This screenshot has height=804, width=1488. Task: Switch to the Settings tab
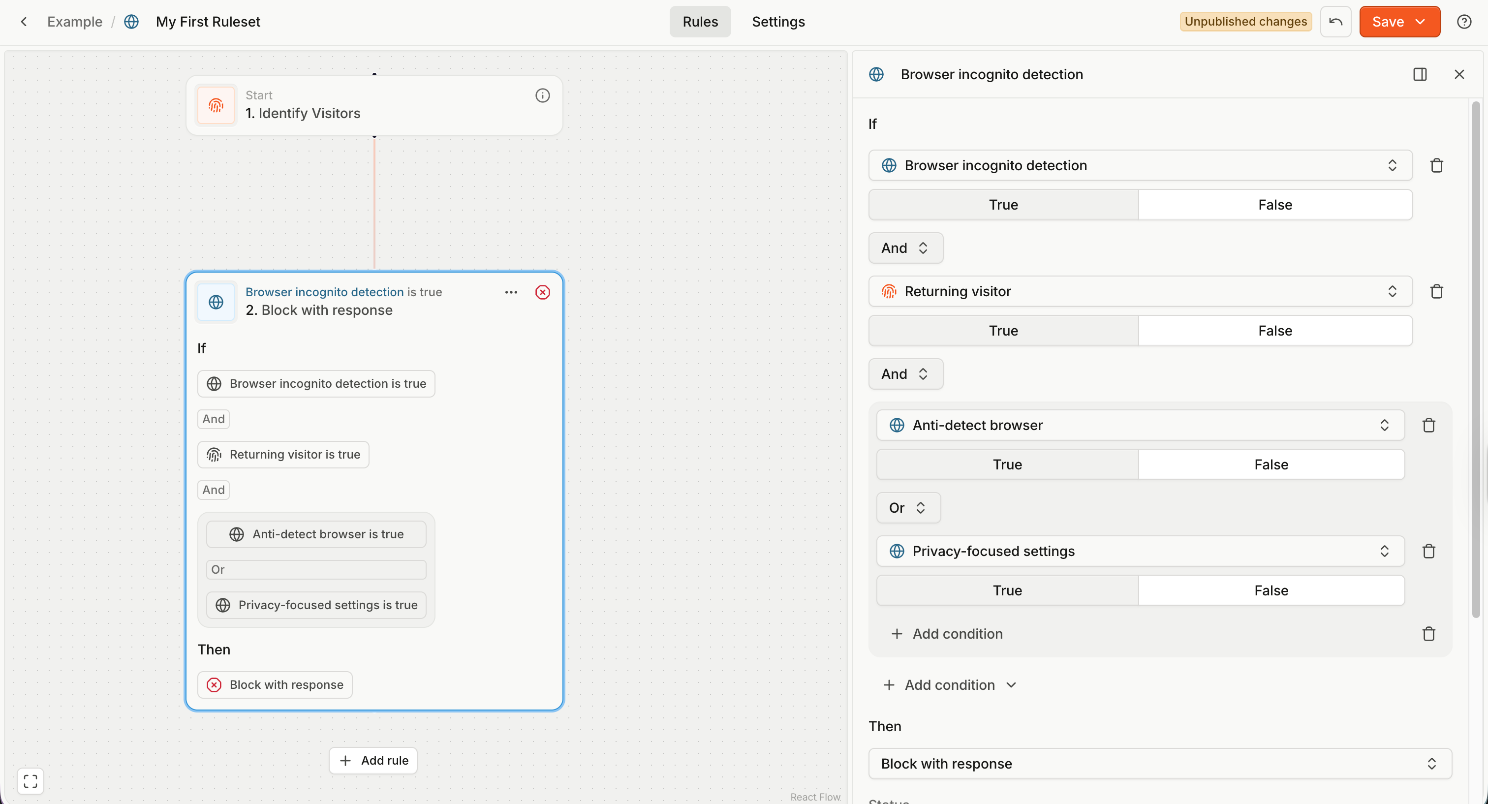(x=778, y=22)
